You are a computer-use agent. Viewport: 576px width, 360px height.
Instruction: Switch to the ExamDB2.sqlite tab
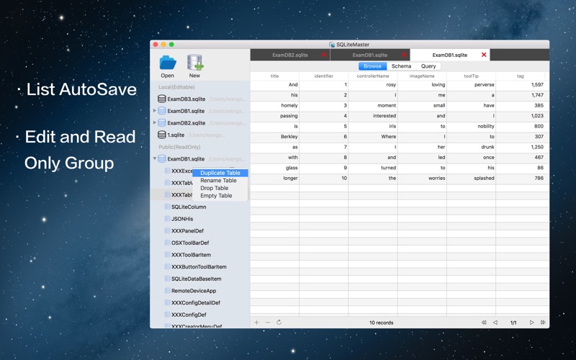pyautogui.click(x=290, y=55)
